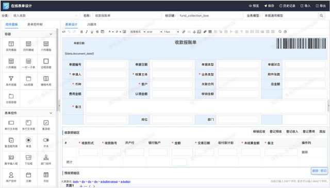
Task: Click the body link in element path
Action: 76,182
